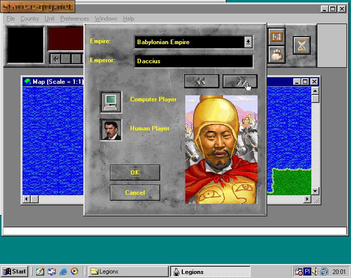The image size is (351, 278).
Task: Confirm the dialog with OK
Action: click(135, 173)
